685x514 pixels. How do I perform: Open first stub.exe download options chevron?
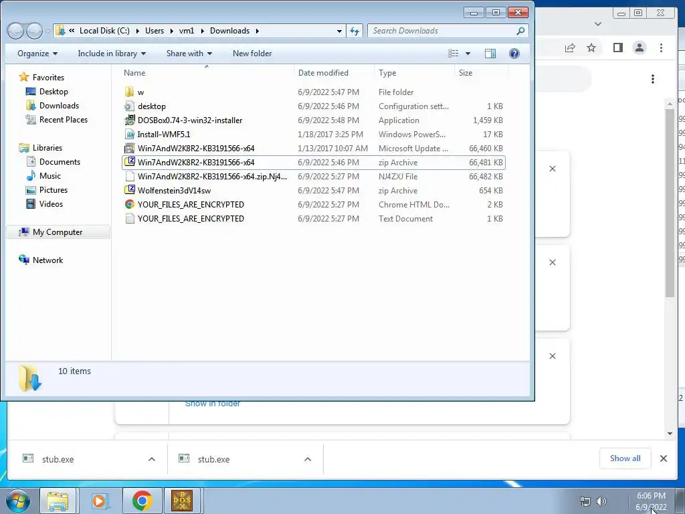tap(152, 459)
